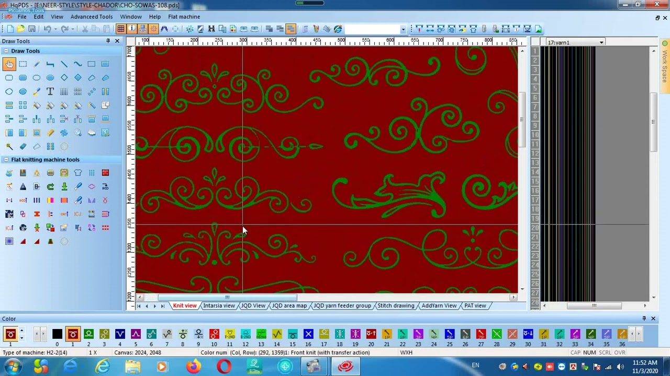The image size is (670, 376).
Task: Select the text T tool
Action: [x=50, y=91]
